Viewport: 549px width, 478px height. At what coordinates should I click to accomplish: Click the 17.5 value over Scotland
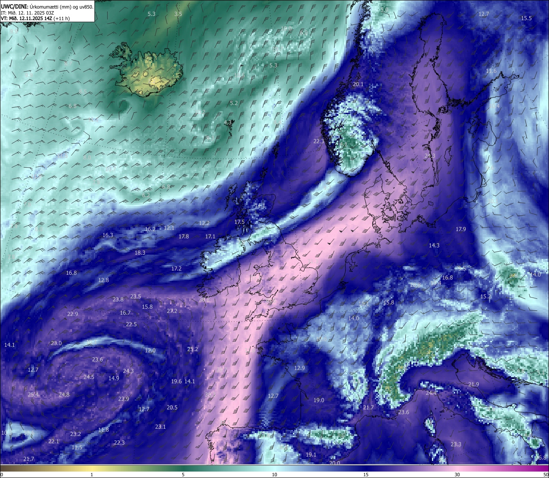click(239, 222)
